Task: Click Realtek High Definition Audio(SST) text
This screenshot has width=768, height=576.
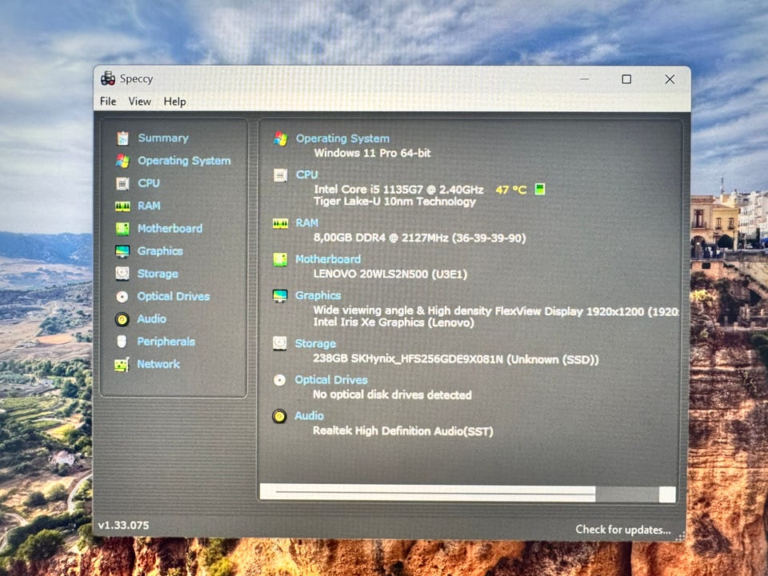Action: coord(403,431)
